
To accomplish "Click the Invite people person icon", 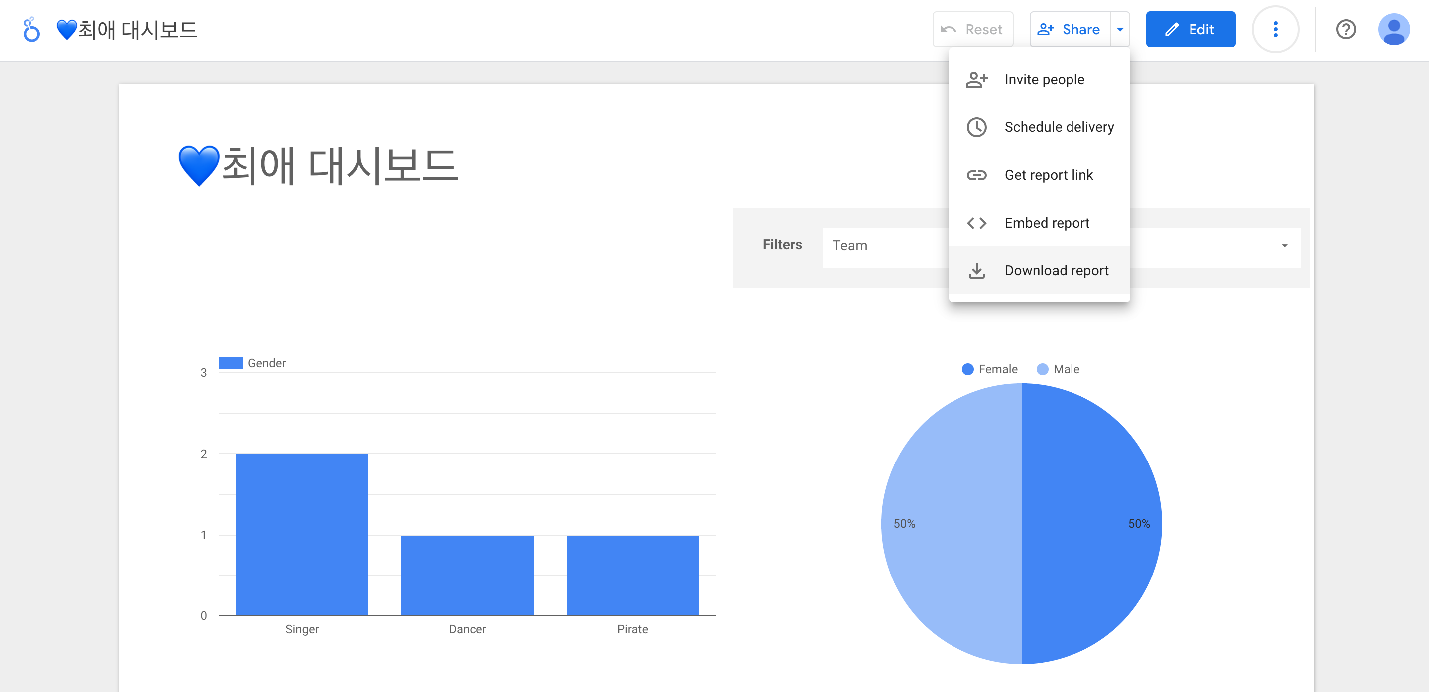I will (x=976, y=79).
